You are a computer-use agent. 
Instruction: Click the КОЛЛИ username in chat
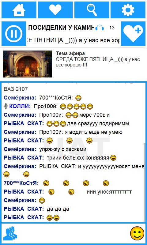point(20,106)
